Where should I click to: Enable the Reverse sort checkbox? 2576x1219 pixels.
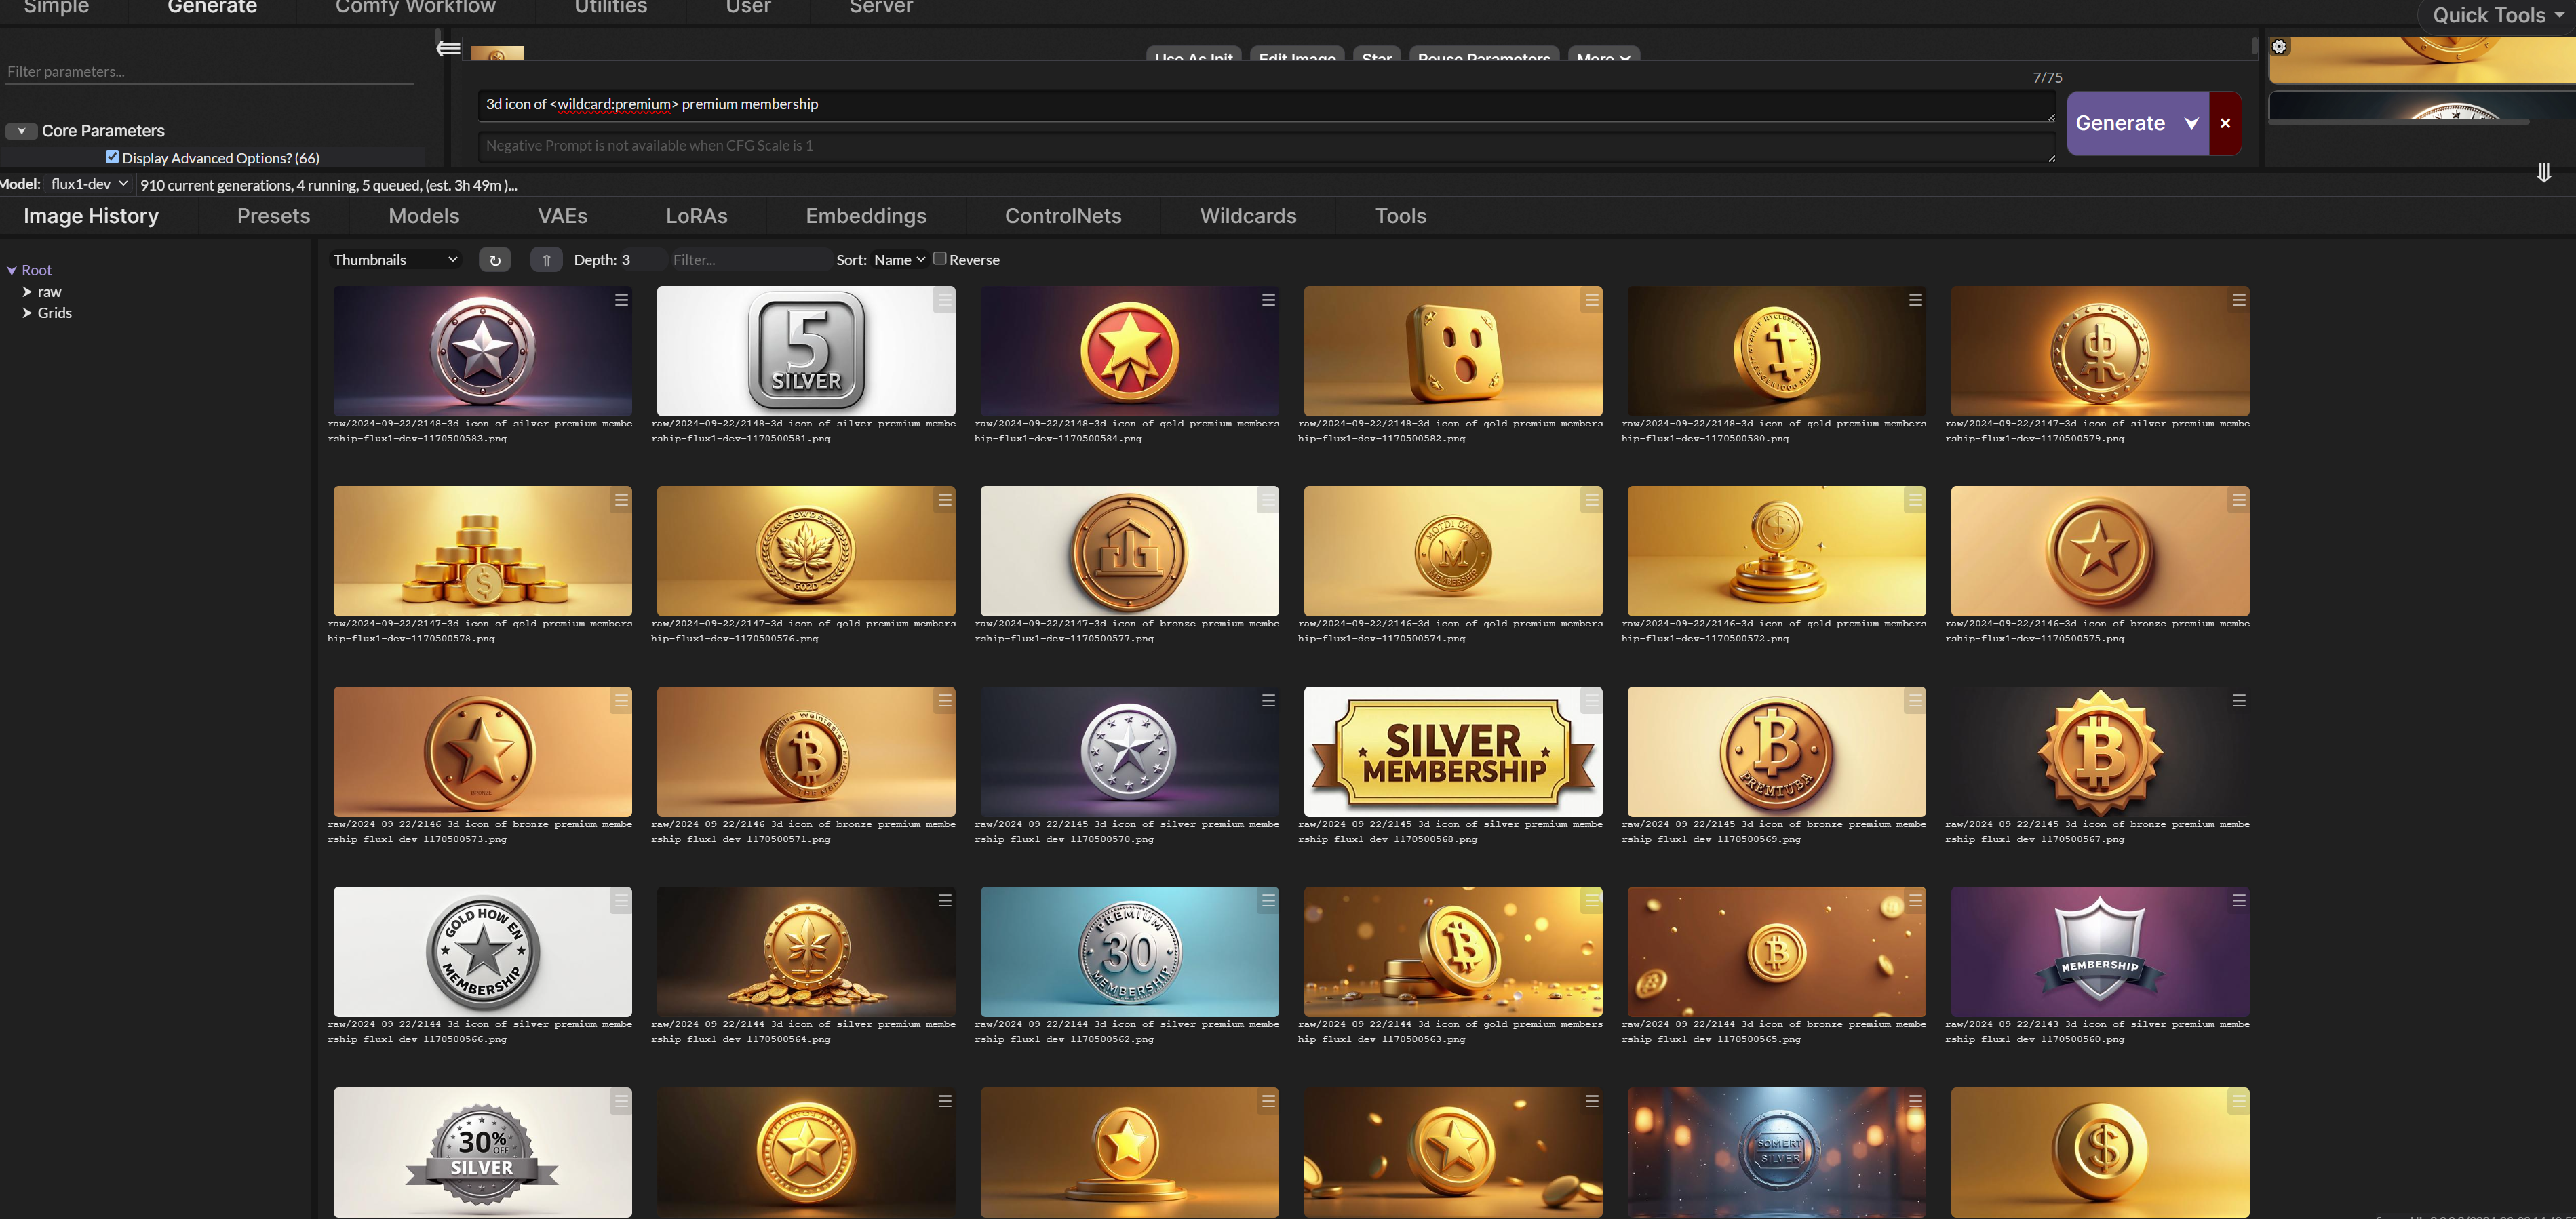[940, 259]
